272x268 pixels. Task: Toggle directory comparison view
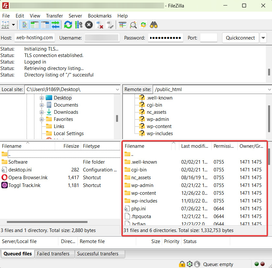132,25
